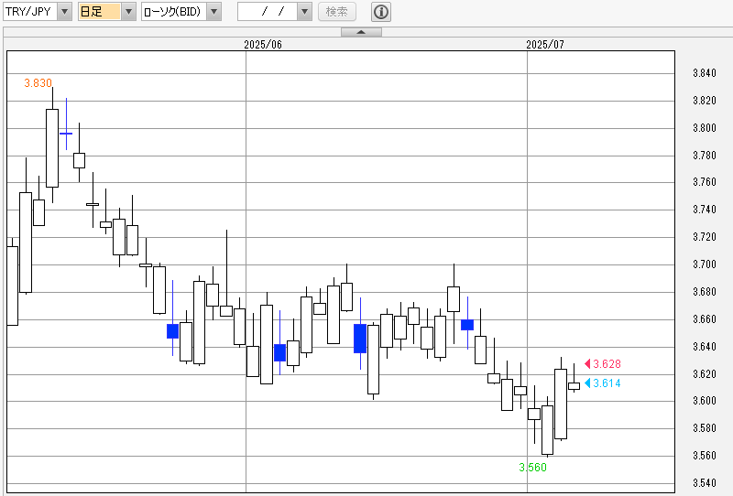This screenshot has height=496, width=733.
Task: Open the 日足 timeframe dropdown
Action: click(128, 12)
